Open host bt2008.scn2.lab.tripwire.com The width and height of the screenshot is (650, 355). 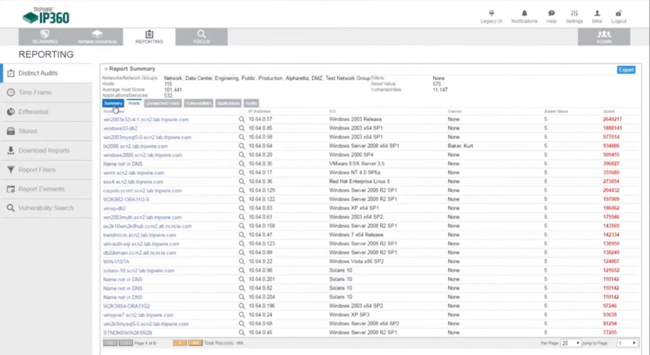[x=136, y=146]
